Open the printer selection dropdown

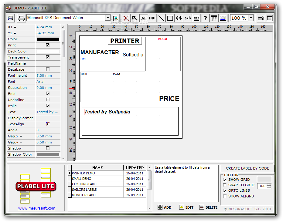[108, 18]
